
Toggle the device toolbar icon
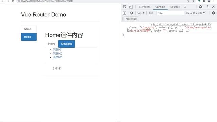(x=131, y=7)
